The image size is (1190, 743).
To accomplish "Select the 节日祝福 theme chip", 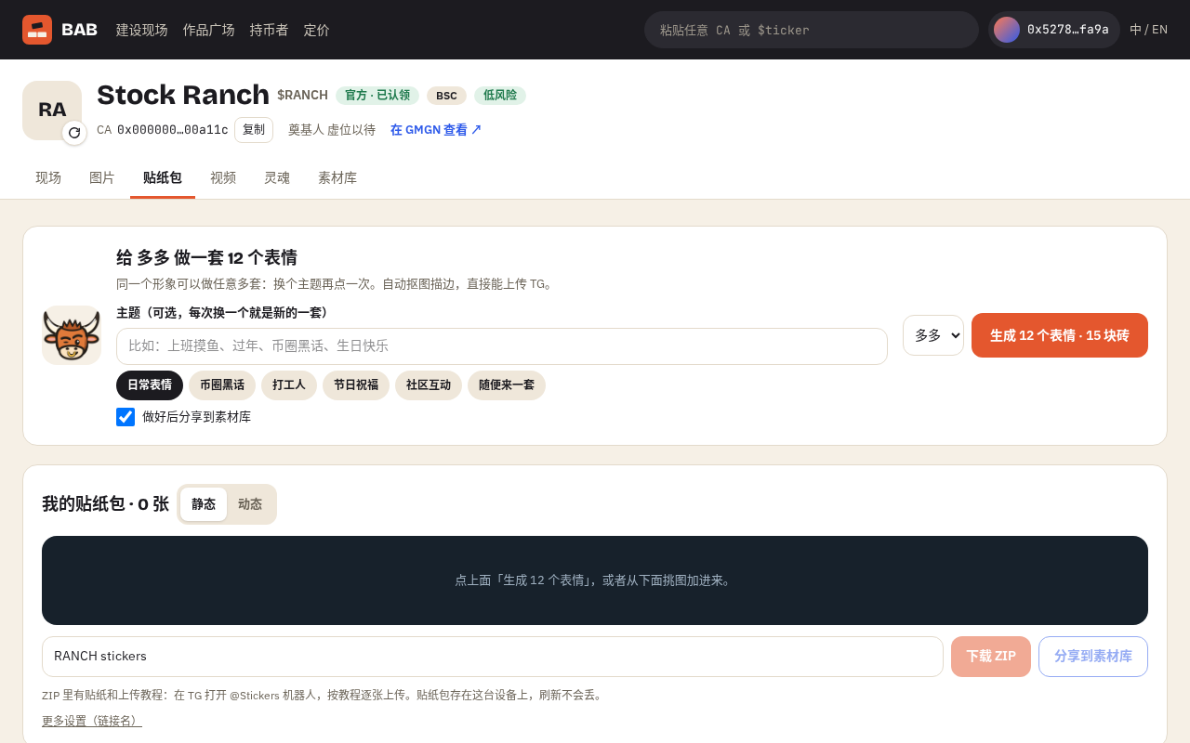I will pos(356,385).
